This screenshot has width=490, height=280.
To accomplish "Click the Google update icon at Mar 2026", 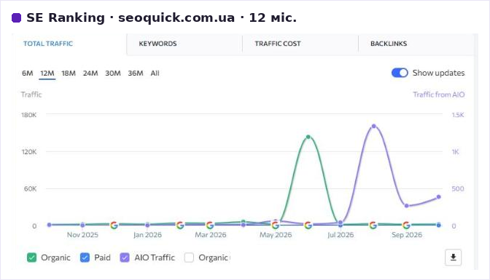I will tap(210, 225).
